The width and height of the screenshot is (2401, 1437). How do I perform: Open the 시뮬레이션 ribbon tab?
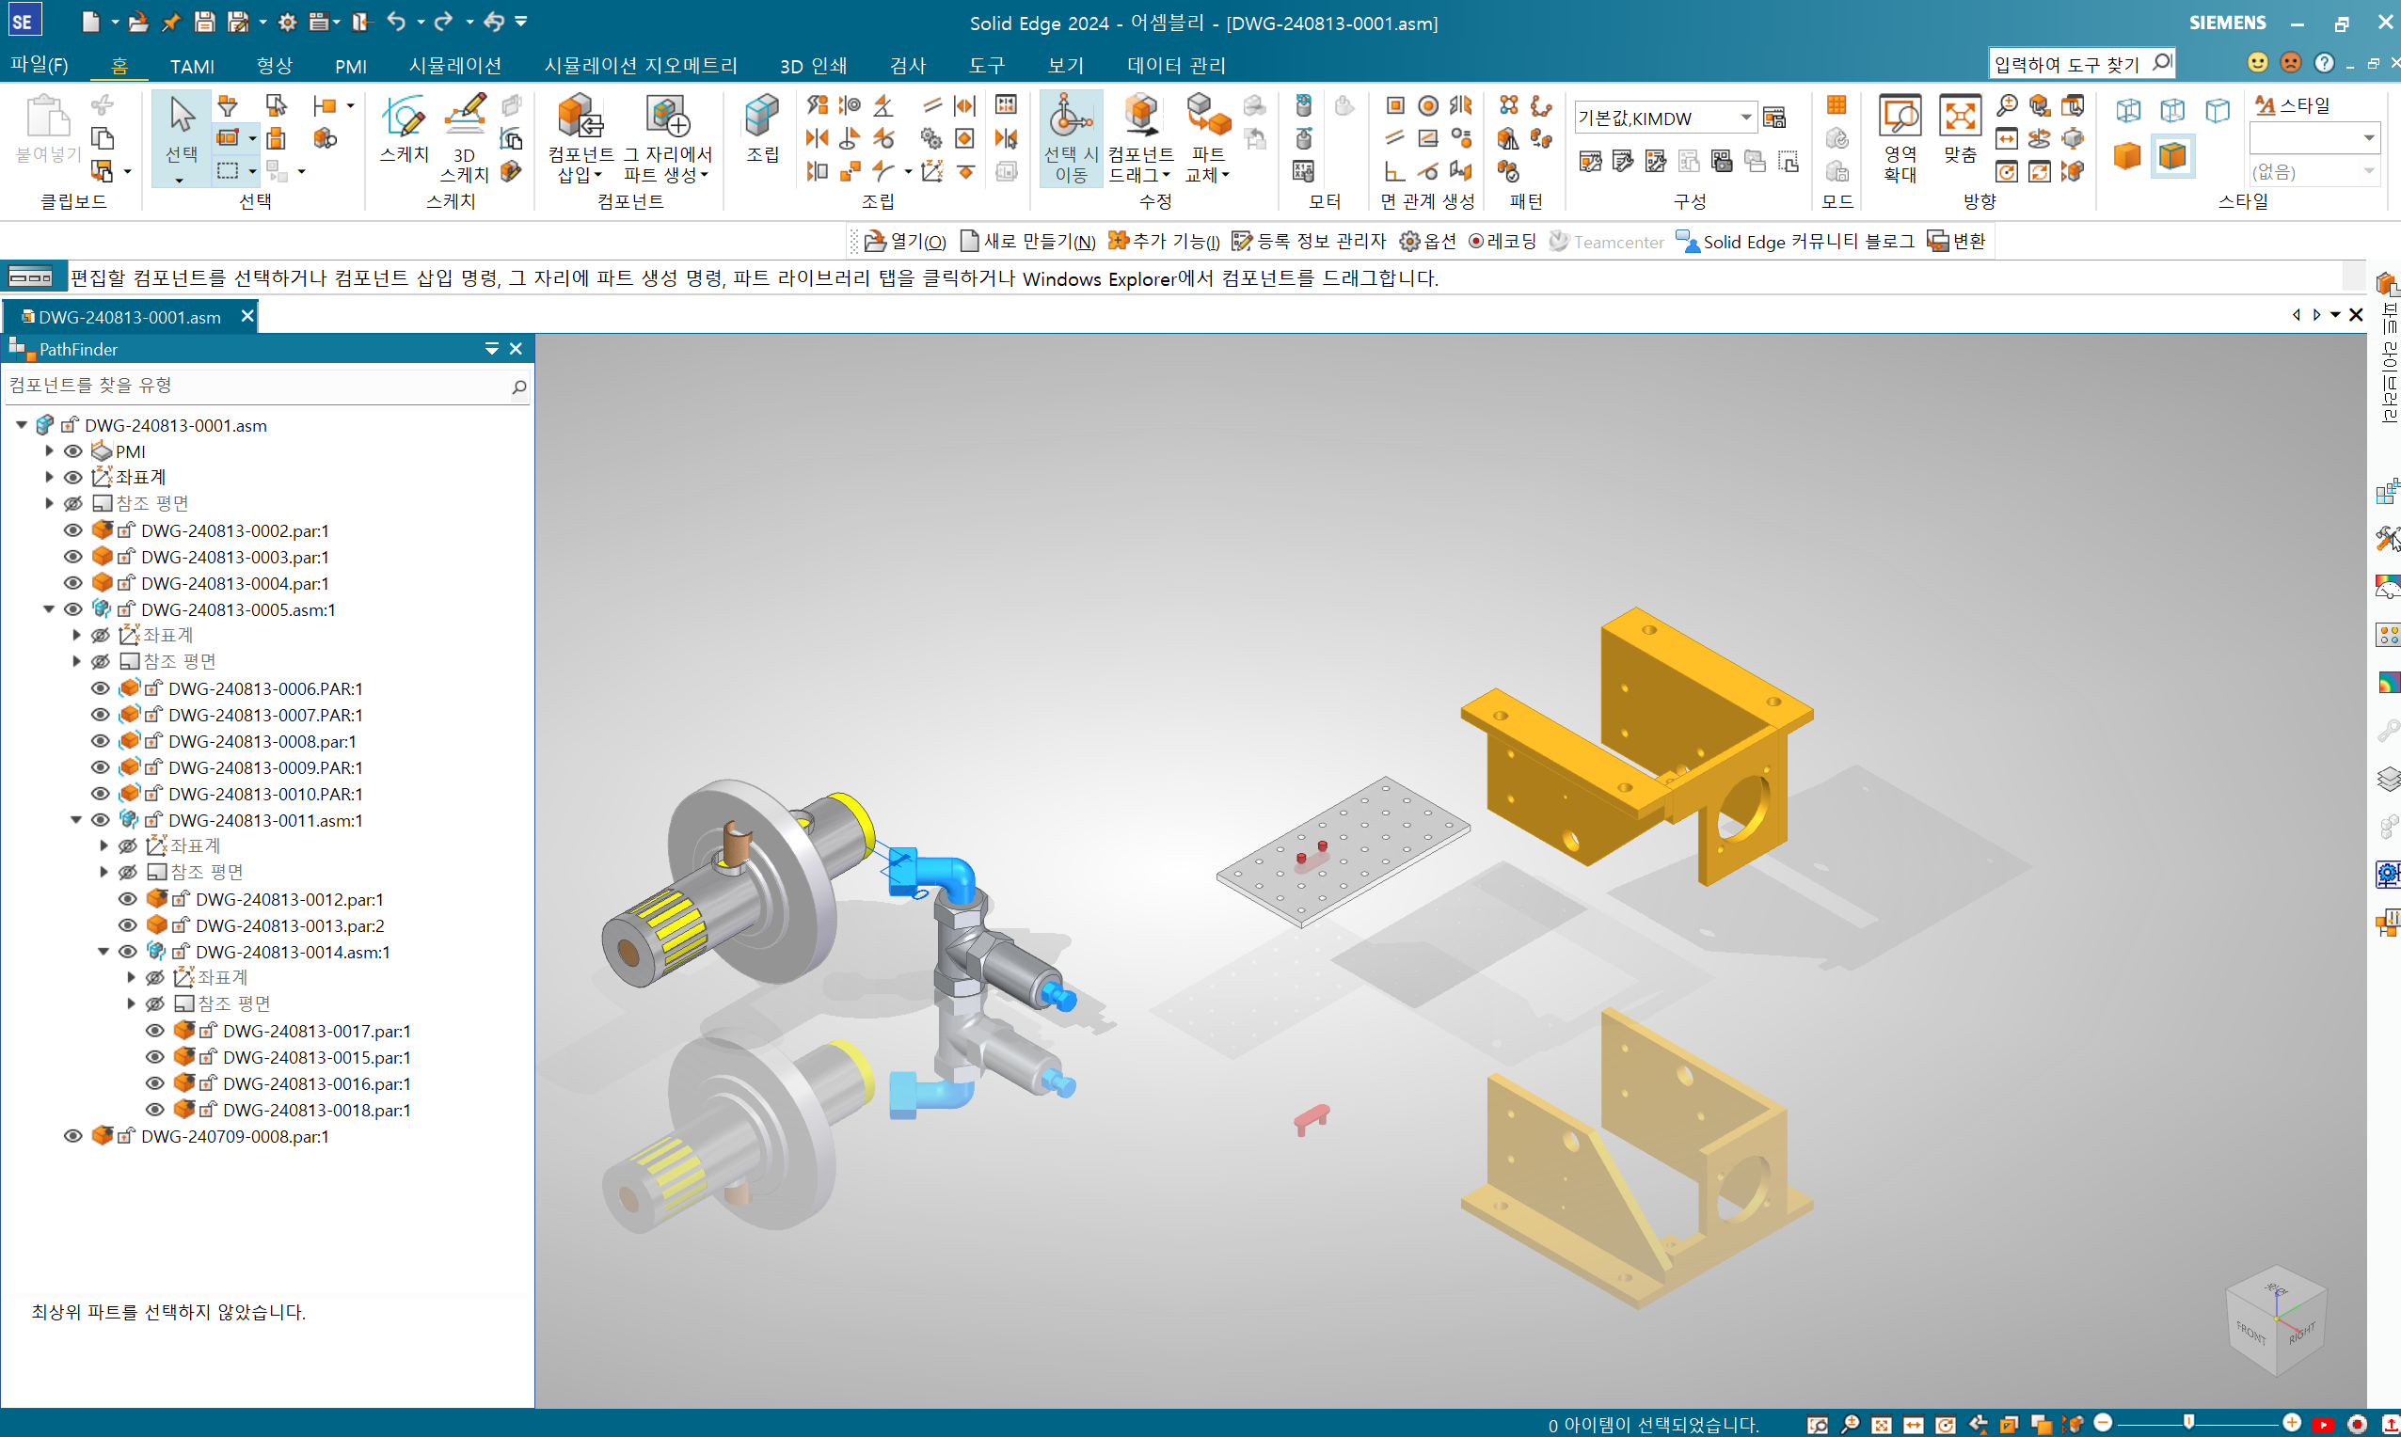coord(455,65)
